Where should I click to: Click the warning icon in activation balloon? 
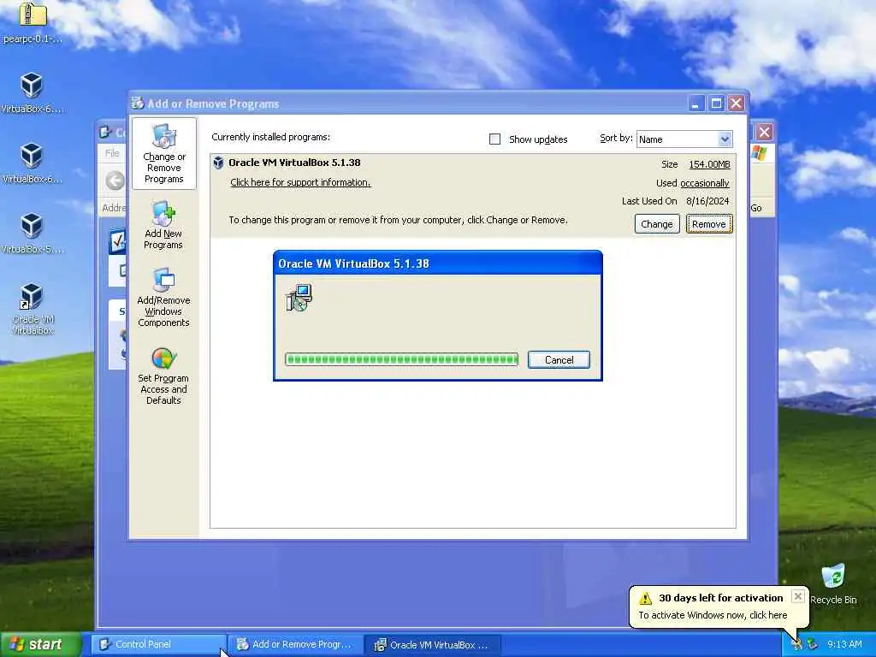[645, 598]
